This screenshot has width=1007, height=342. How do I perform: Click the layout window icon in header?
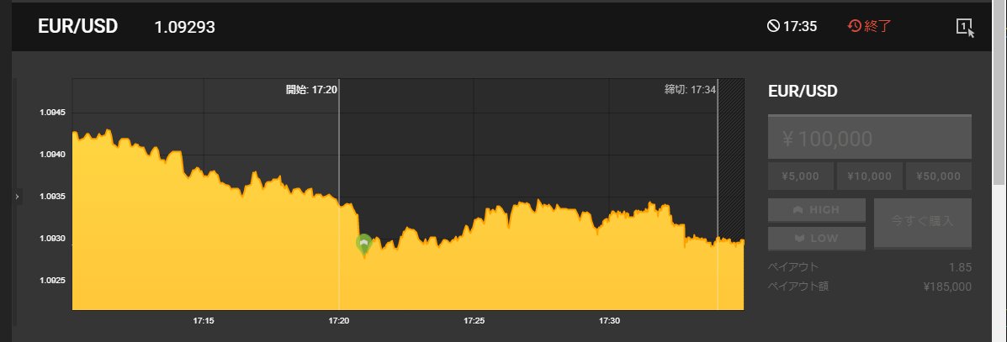[964, 27]
